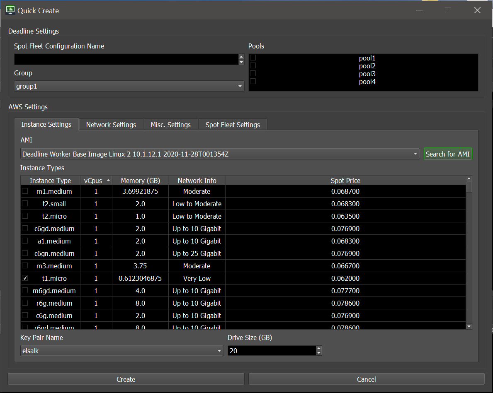The image size is (493, 393).
Task: Click the Create button
Action: point(126,379)
